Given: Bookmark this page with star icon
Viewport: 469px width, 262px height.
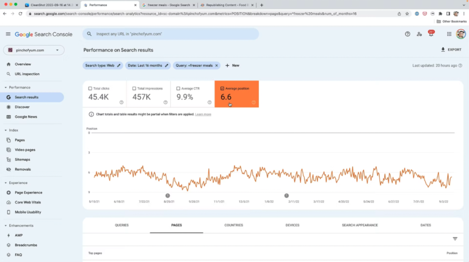Looking at the screenshot, I should pyautogui.click(x=407, y=14).
